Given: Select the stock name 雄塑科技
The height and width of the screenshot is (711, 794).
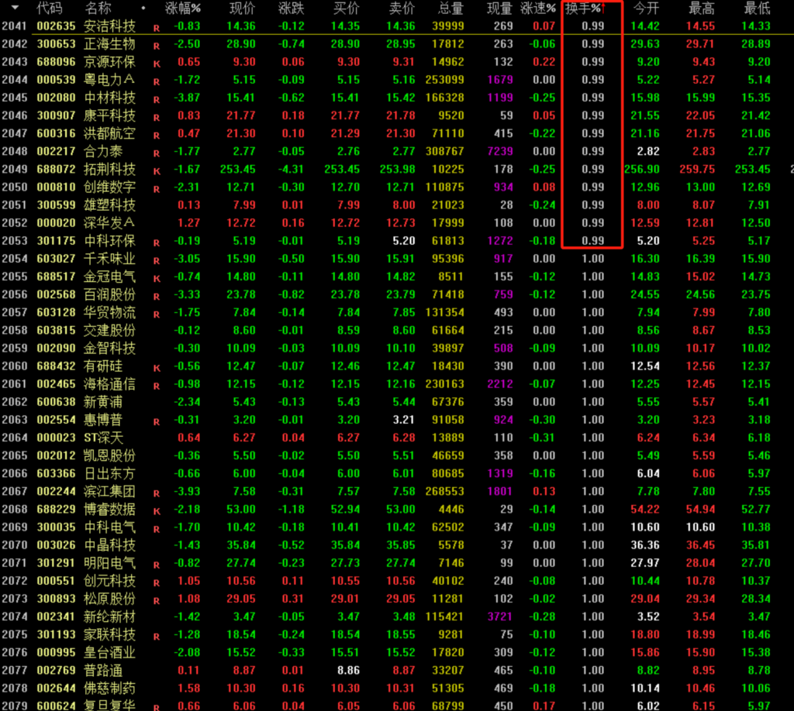Looking at the screenshot, I should click(x=109, y=204).
